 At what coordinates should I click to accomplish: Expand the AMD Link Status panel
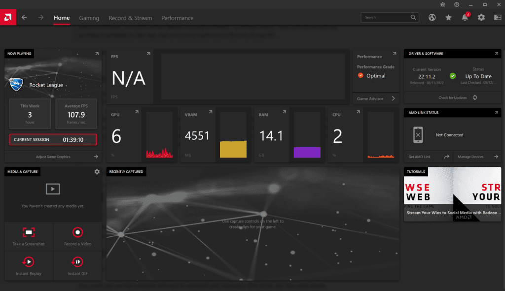(x=497, y=113)
